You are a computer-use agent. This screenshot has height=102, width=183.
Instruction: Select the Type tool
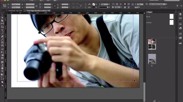(x=2, y=31)
